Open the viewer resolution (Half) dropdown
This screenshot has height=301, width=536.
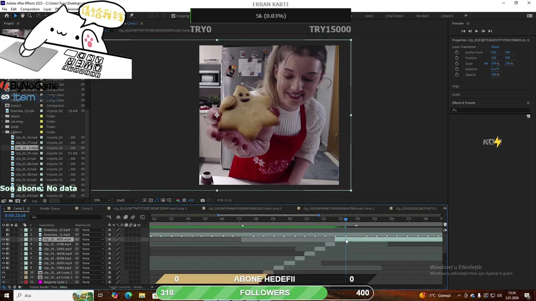(x=126, y=200)
